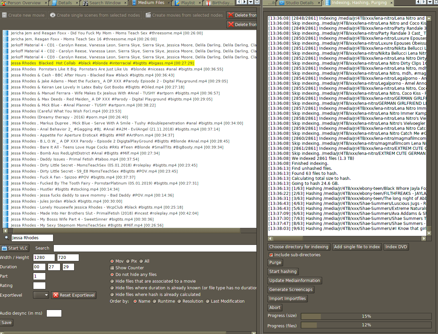Click the Birthday tab gift icon

(208, 3)
